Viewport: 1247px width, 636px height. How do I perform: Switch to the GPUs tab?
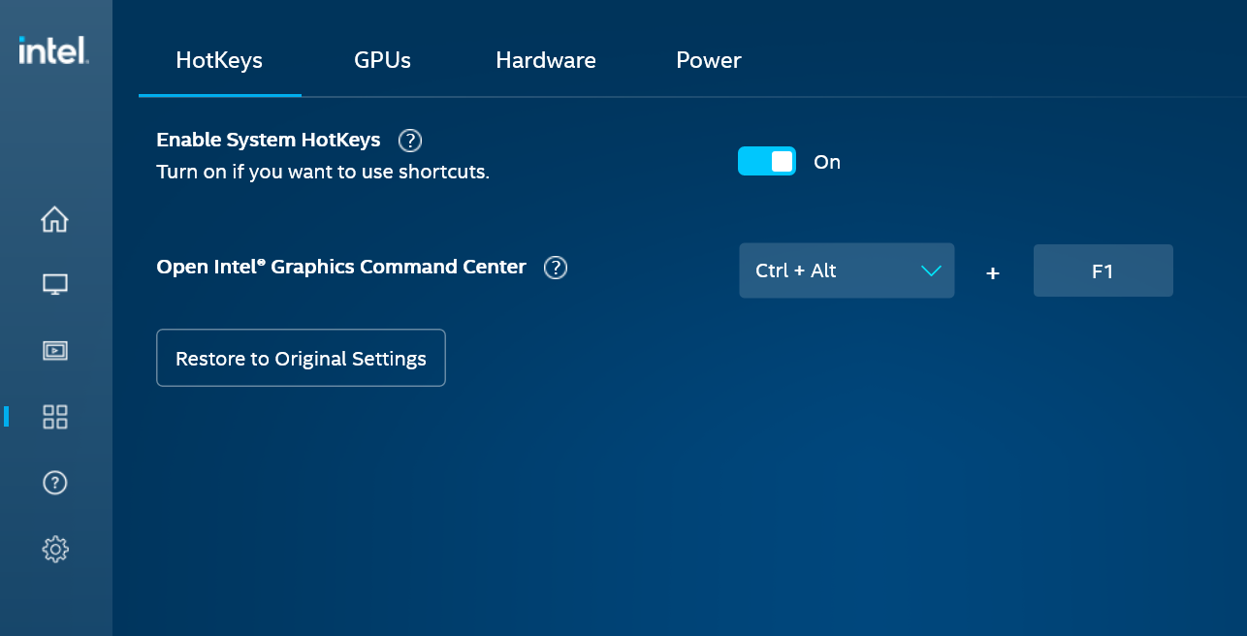pyautogui.click(x=382, y=60)
